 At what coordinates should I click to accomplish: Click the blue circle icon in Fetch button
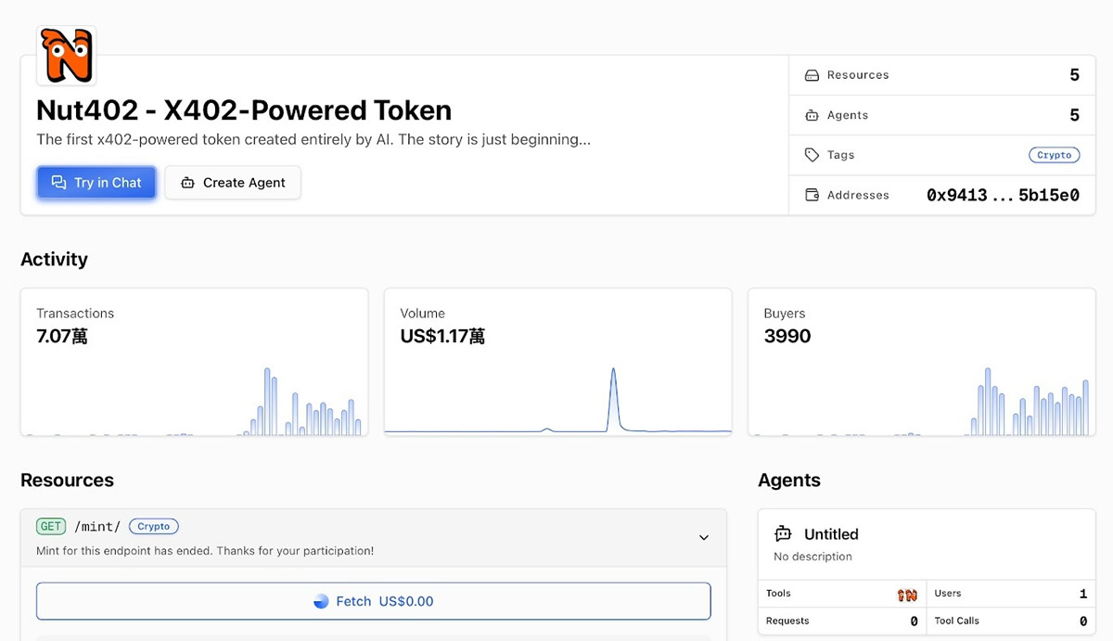(321, 601)
